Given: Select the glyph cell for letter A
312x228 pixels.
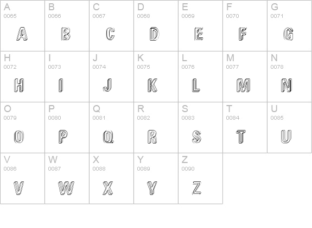Looking at the screenshot, I should tap(22, 25).
